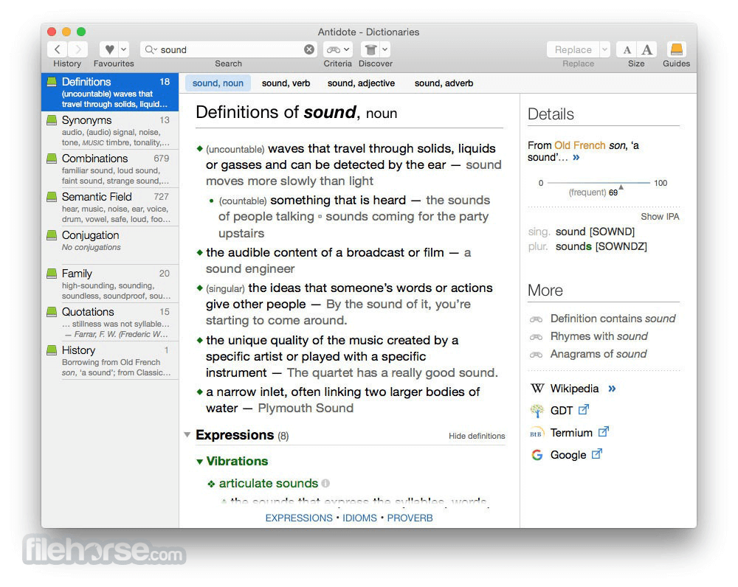
Task: Open the History dictionary in sidebar
Action: [110, 361]
